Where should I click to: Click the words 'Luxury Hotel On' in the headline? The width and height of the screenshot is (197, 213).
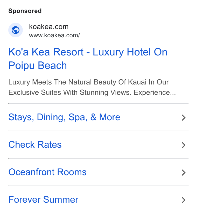point(130,52)
